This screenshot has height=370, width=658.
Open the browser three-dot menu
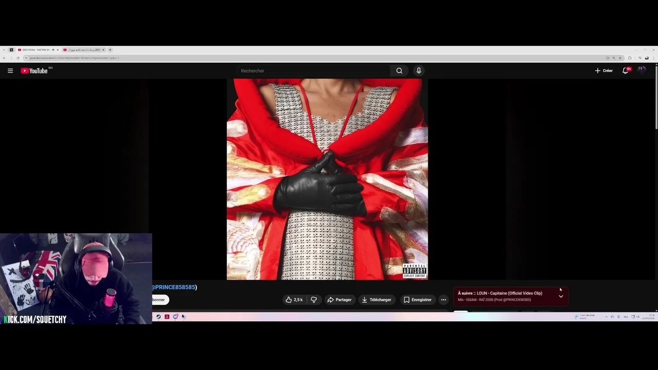click(653, 58)
